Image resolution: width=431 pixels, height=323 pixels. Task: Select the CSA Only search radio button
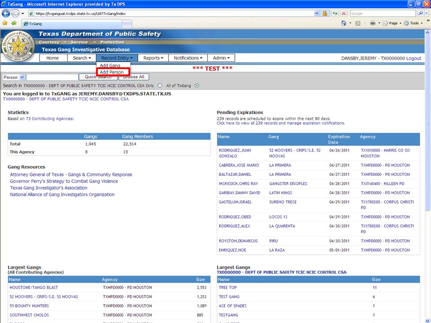coord(160,85)
